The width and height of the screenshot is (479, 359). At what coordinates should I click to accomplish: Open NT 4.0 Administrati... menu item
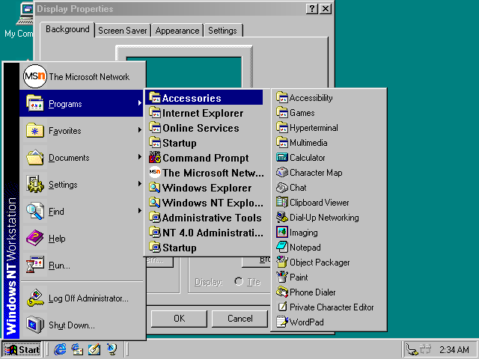click(x=204, y=233)
